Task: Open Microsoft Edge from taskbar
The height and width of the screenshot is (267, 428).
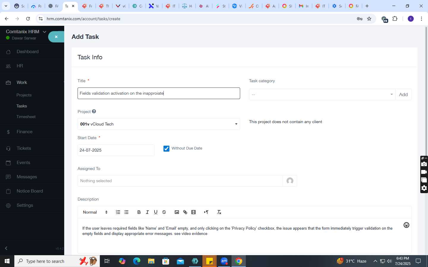Action: [137, 261]
